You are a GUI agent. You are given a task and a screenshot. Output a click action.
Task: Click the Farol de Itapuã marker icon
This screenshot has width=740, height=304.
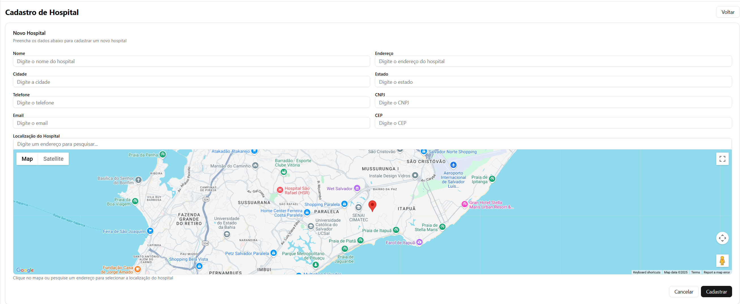pyautogui.click(x=419, y=242)
